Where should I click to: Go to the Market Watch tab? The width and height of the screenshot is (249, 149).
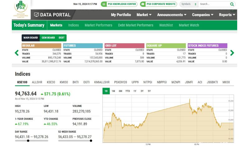(189, 25)
